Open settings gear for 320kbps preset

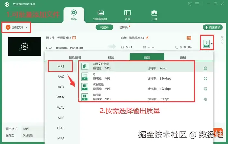click(x=205, y=79)
